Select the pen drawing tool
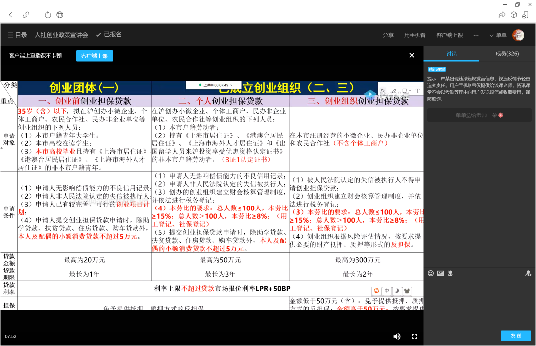536x346 pixels. [394, 91]
